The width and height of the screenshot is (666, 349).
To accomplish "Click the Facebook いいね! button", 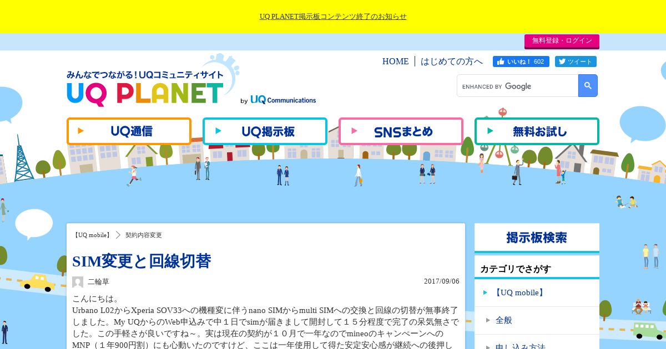I will click(521, 61).
